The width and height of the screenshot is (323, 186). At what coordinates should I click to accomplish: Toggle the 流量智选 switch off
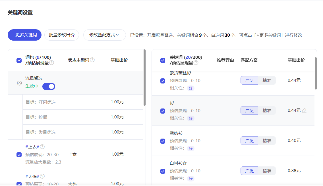[49, 86]
